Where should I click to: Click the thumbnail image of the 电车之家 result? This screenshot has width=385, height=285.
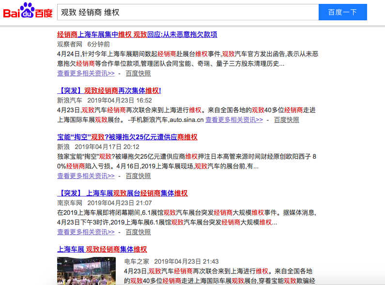pyautogui.click(x=86, y=271)
